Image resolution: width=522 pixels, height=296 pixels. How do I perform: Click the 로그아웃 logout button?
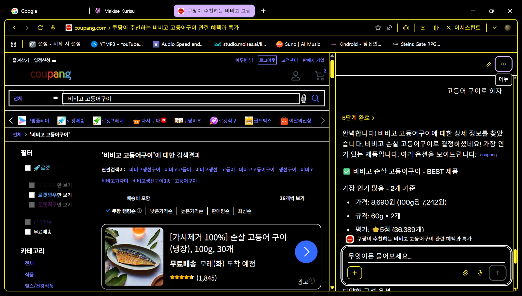267,60
